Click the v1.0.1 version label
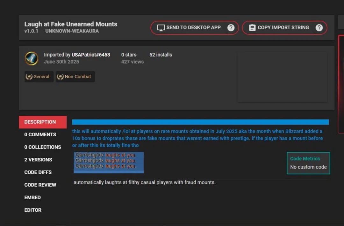This screenshot has width=344, height=226. [31, 31]
